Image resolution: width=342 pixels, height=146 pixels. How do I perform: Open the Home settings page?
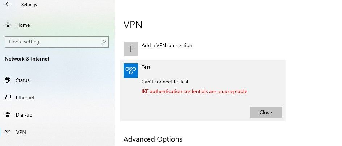[23, 25]
